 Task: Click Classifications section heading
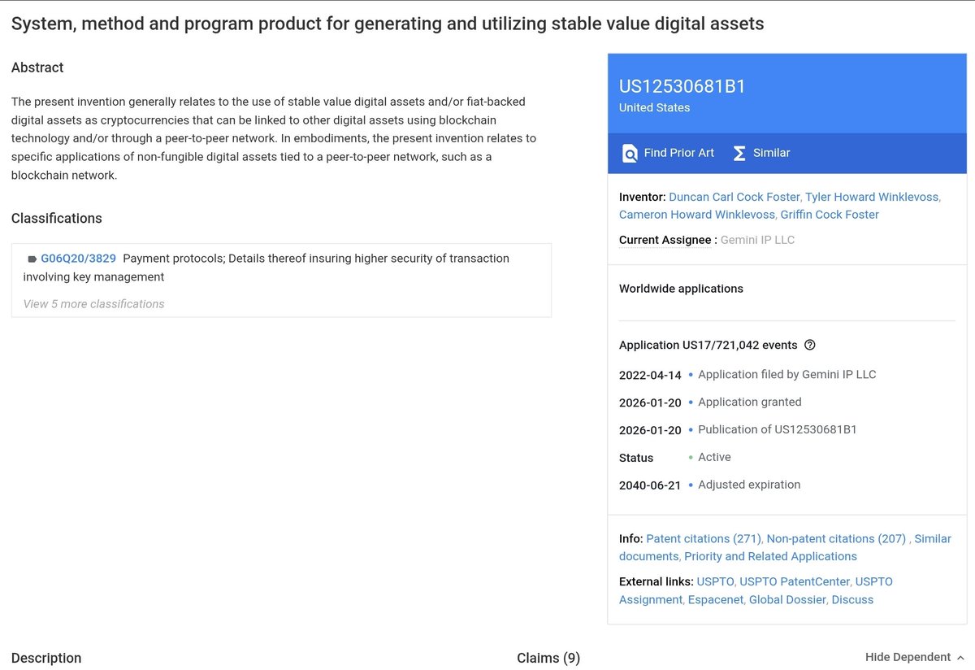pos(57,218)
